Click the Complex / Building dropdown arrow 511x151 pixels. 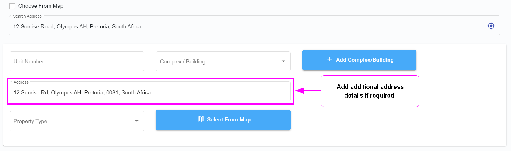[x=283, y=61]
